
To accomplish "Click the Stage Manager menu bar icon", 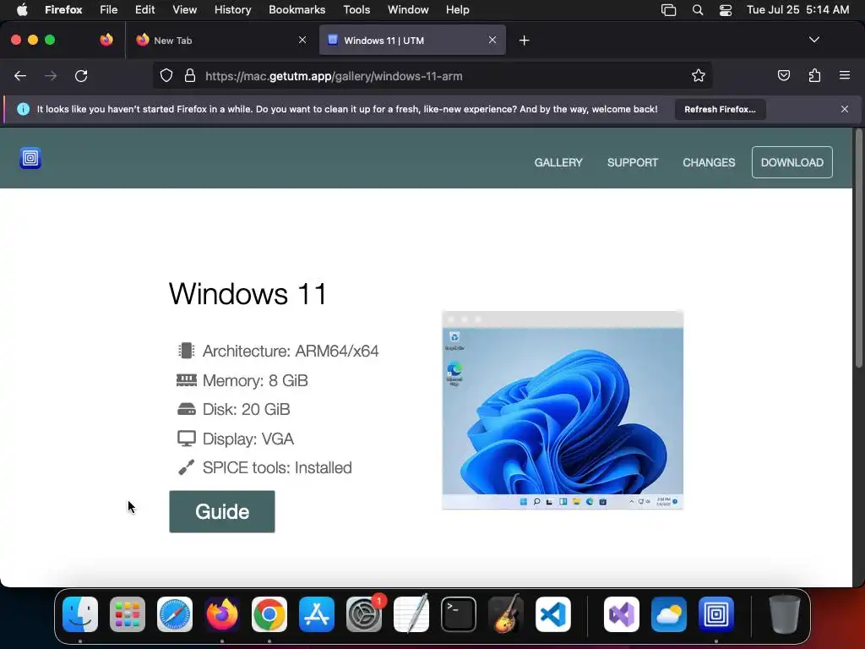I will pos(669,10).
